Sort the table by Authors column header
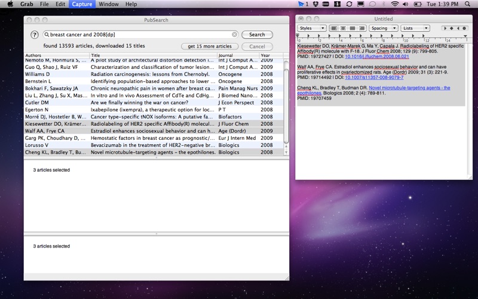This screenshot has width=478, height=299. tap(57, 55)
